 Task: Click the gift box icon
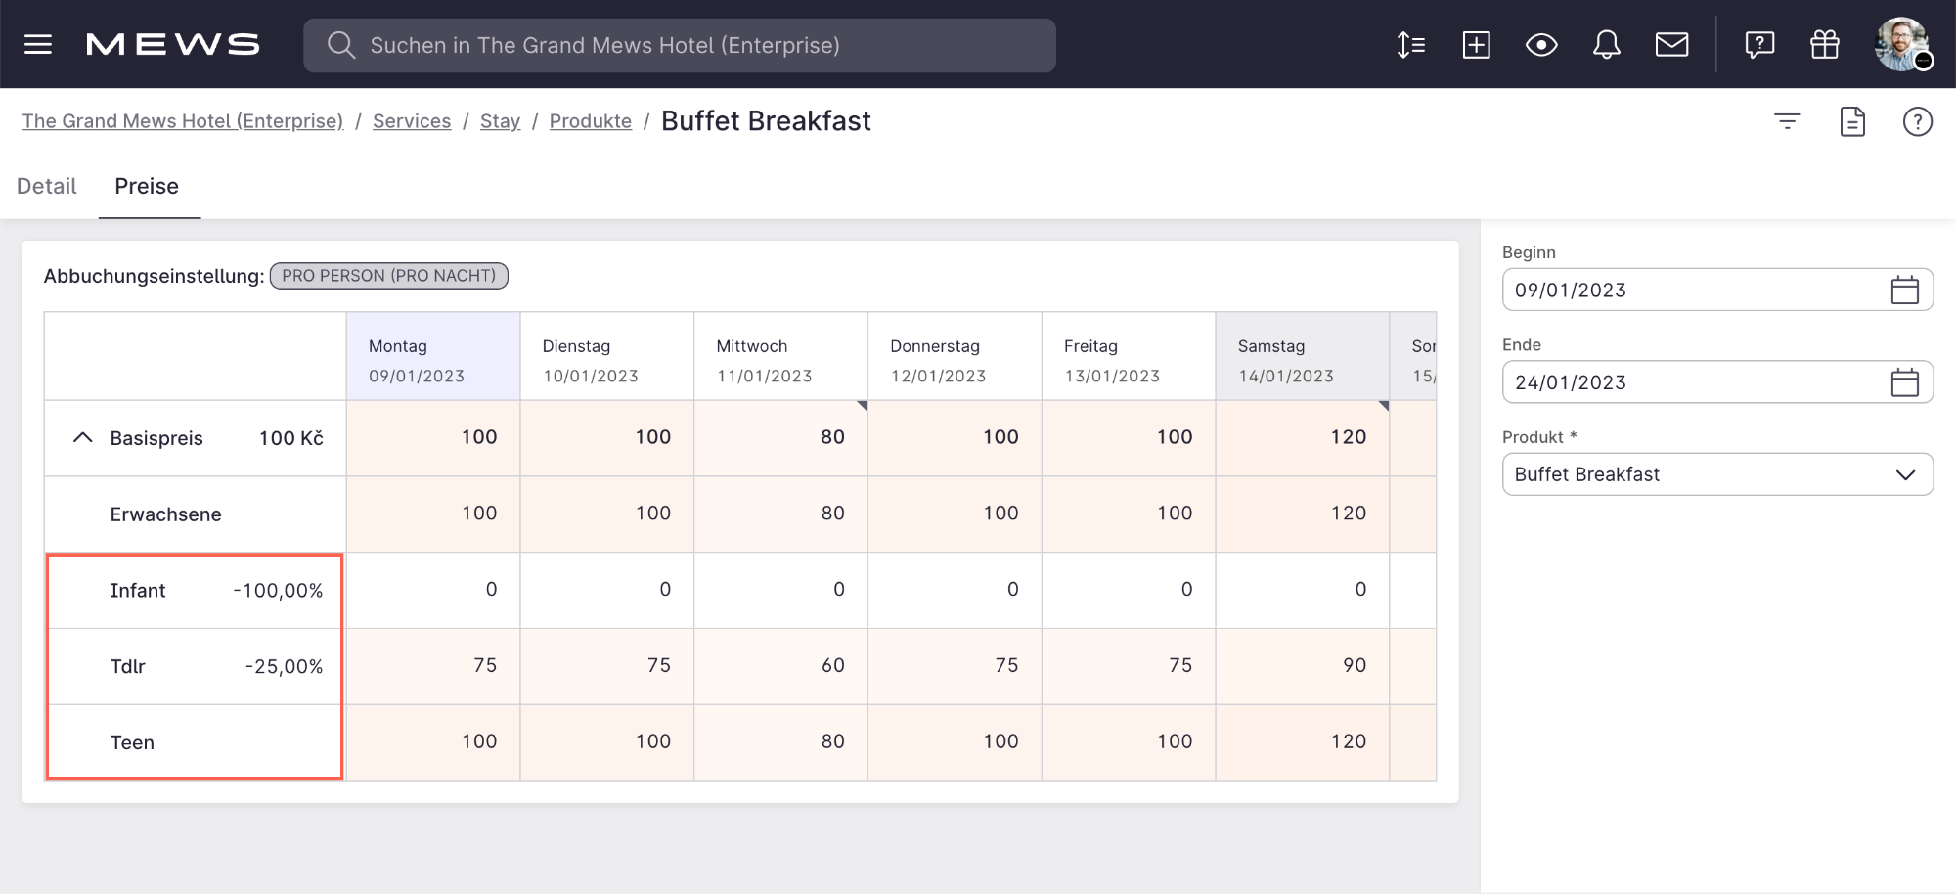pyautogui.click(x=1824, y=45)
